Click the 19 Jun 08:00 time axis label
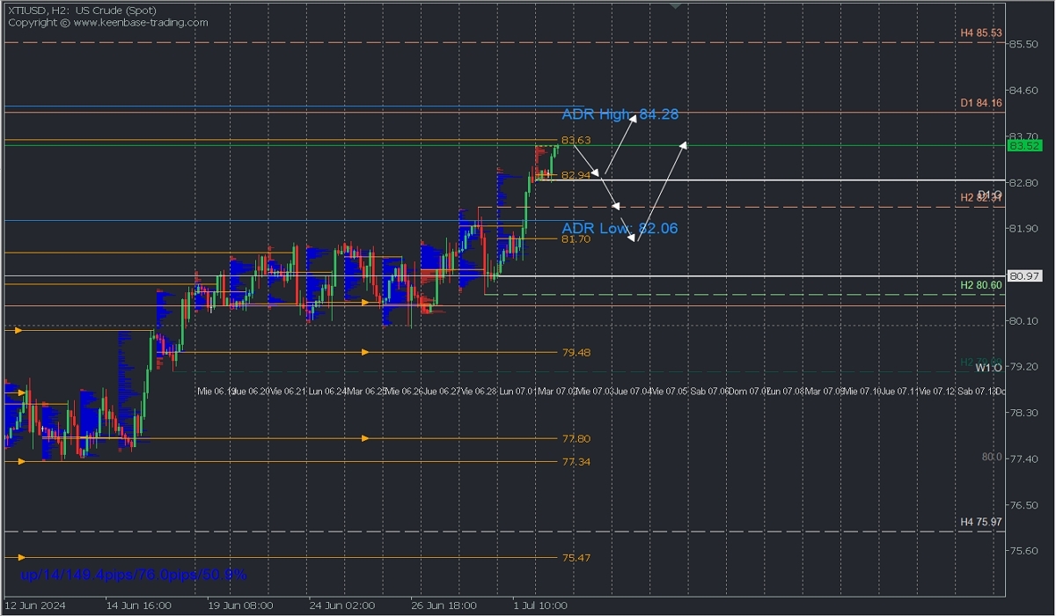Image resolution: width=1056 pixels, height=616 pixels. (x=240, y=605)
